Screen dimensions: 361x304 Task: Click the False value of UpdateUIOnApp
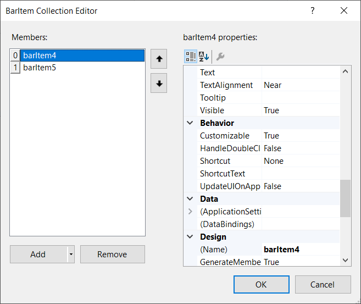(x=273, y=186)
